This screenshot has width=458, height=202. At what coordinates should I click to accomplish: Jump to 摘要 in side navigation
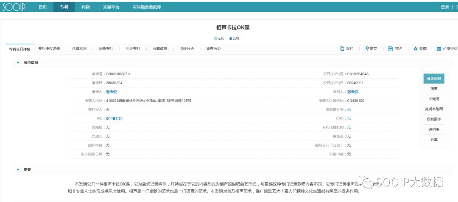pyautogui.click(x=434, y=89)
